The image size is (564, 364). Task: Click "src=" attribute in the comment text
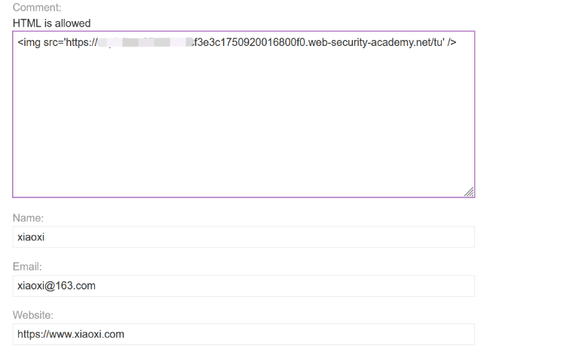(54, 41)
